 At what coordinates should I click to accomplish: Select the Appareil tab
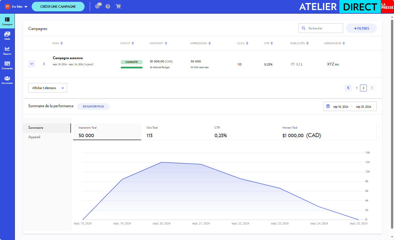click(34, 137)
